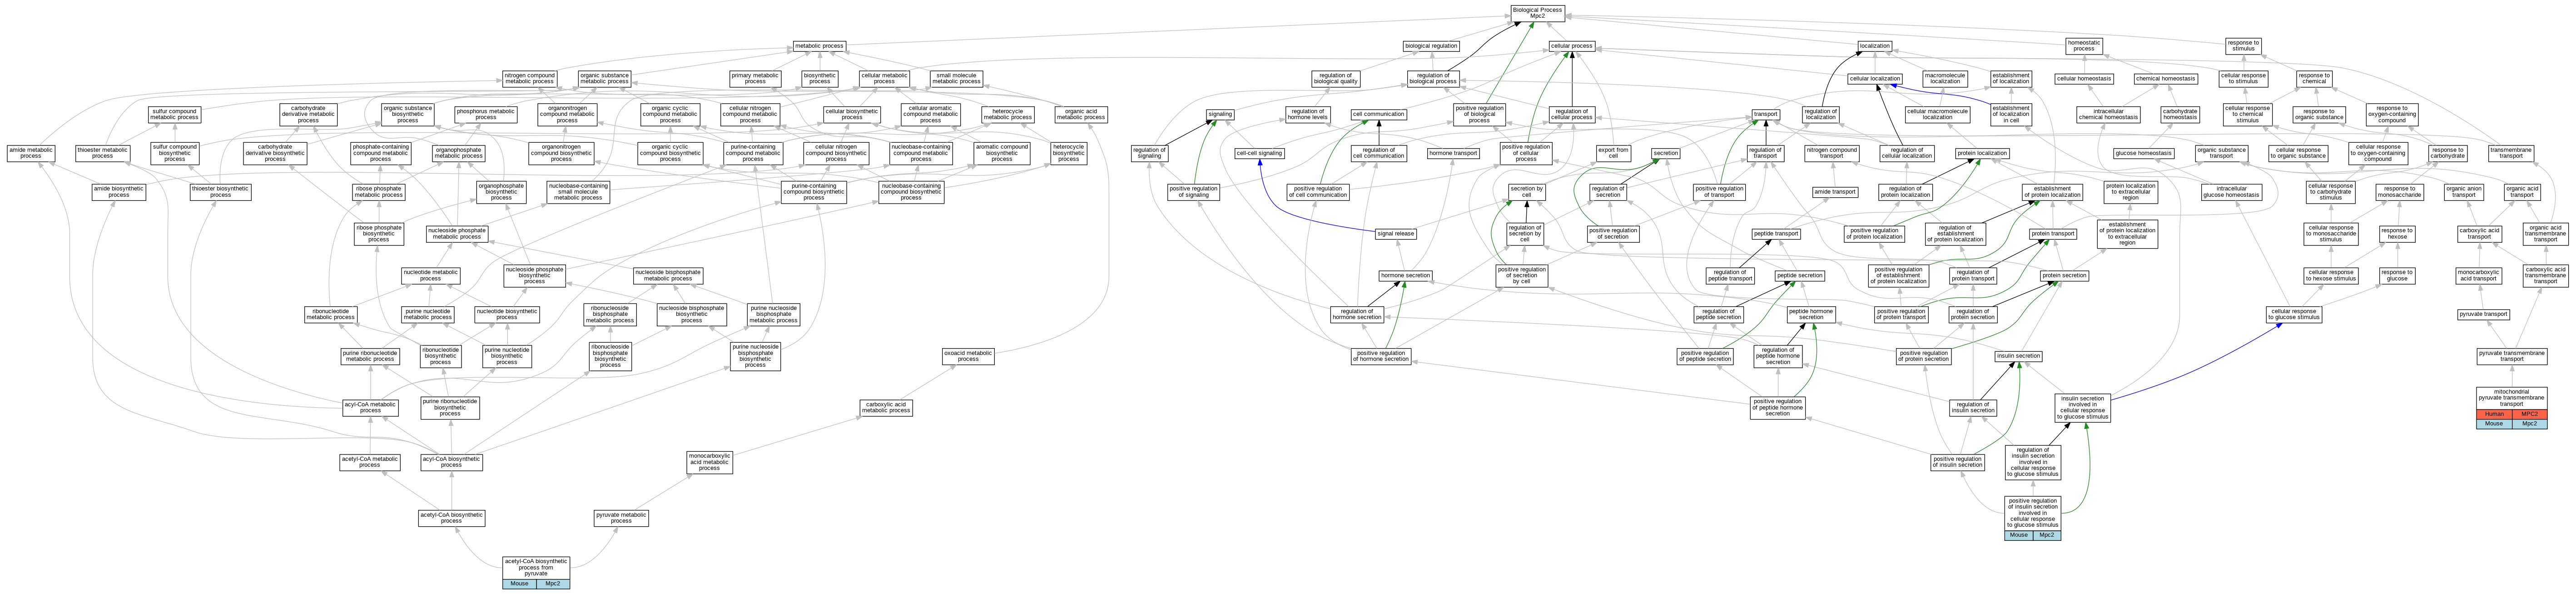Click the node labeled only 'insulin secretion'
Viewport: 2576px width, 594px height.
(2018, 356)
